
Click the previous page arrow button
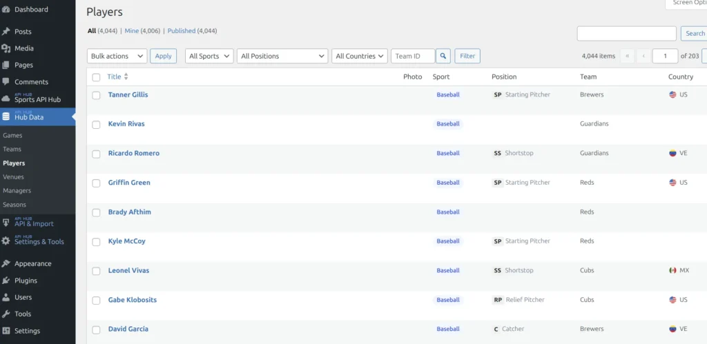(x=643, y=56)
